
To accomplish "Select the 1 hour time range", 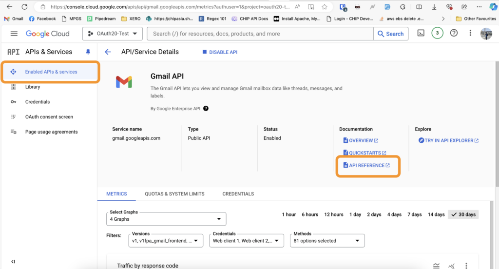I will 288,214.
